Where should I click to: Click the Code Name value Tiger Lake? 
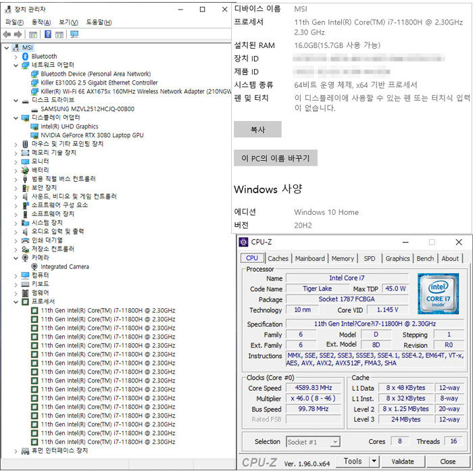317,289
